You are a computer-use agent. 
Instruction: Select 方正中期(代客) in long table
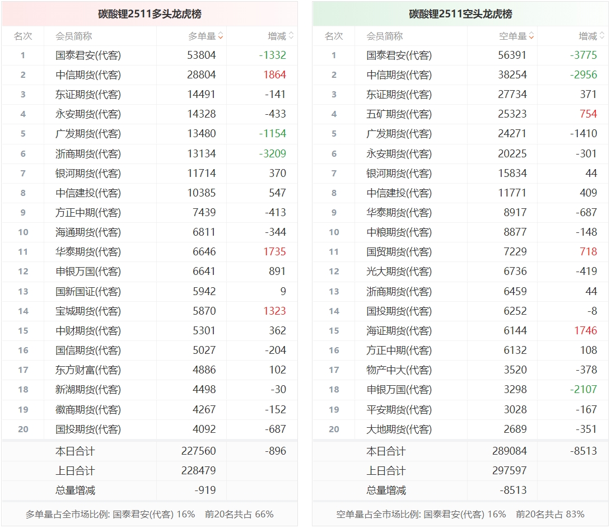click(88, 212)
